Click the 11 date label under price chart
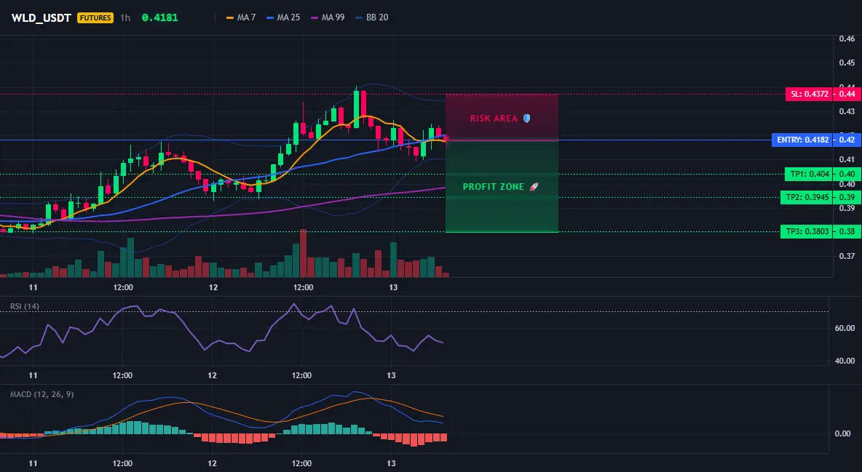The height and width of the screenshot is (472, 862). point(33,287)
